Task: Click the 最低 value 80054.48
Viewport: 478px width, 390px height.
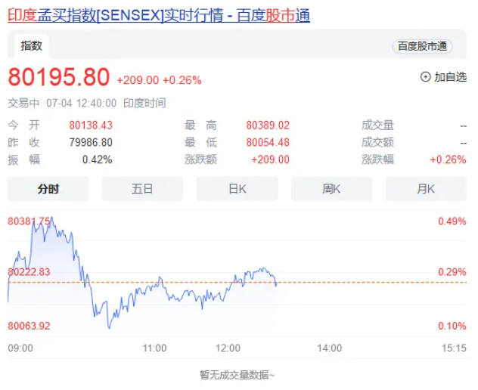Action: (268, 142)
